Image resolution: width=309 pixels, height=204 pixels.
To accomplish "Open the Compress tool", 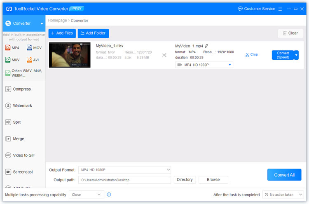I will coord(18,89).
